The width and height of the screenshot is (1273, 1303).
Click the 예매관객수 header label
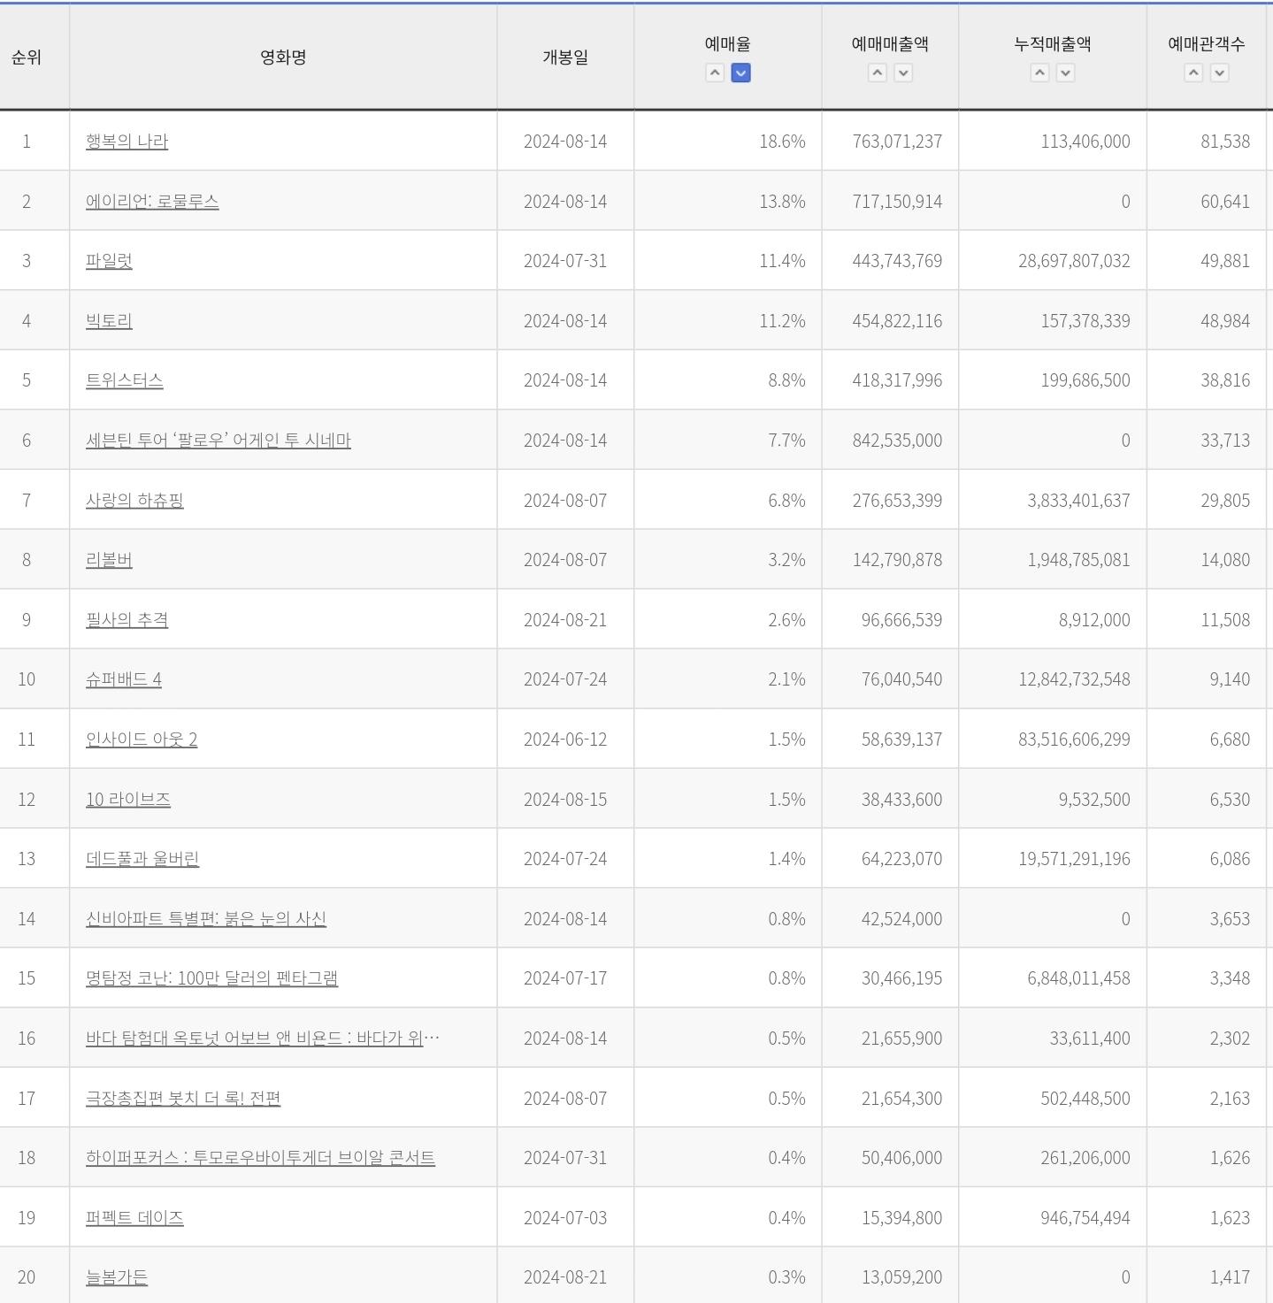[1207, 44]
